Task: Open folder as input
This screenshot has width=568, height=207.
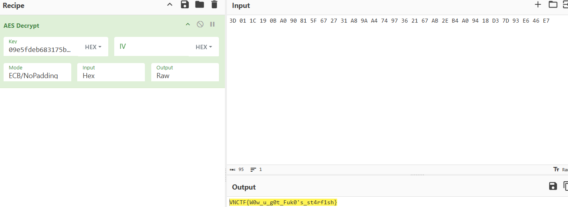Action: tap(553, 5)
